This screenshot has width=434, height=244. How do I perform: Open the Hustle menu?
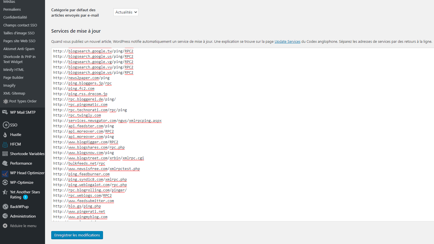tap(16, 135)
